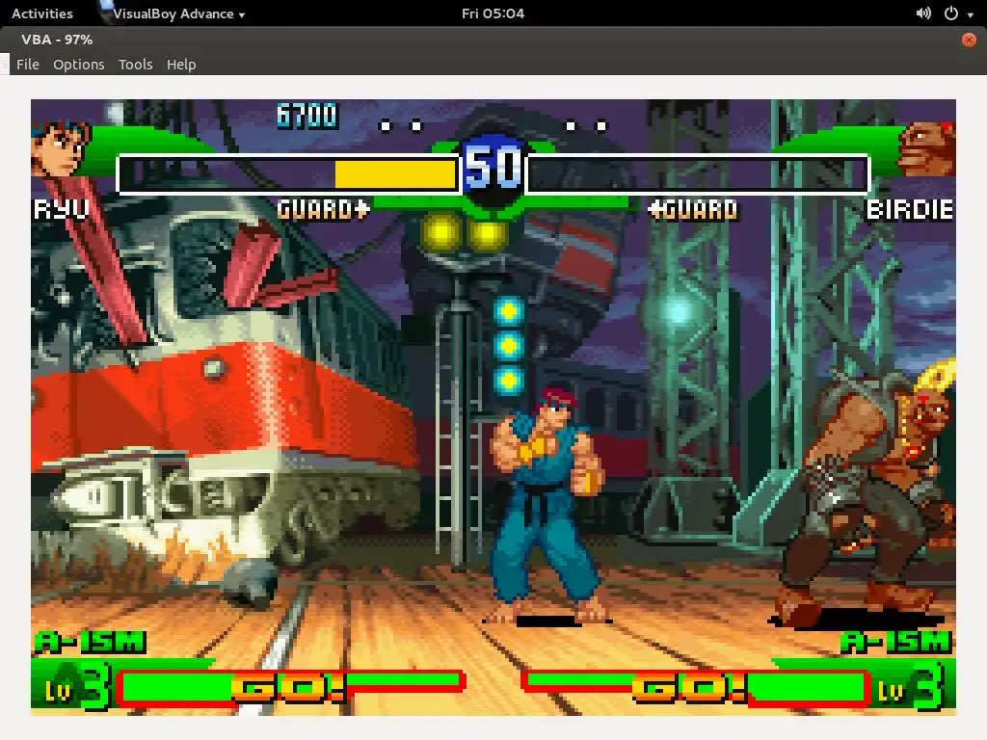Click Ryu's super gauge with GO!
This screenshot has width=987, height=740.
[290, 687]
